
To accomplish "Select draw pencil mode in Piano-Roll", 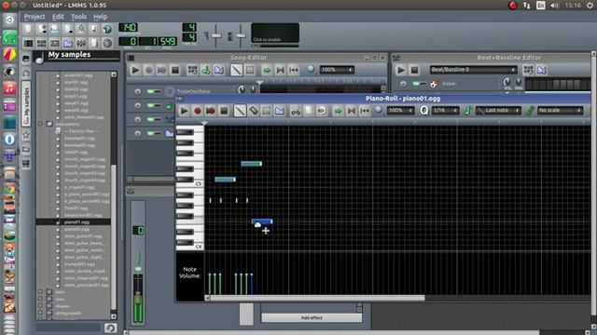I will (240, 111).
